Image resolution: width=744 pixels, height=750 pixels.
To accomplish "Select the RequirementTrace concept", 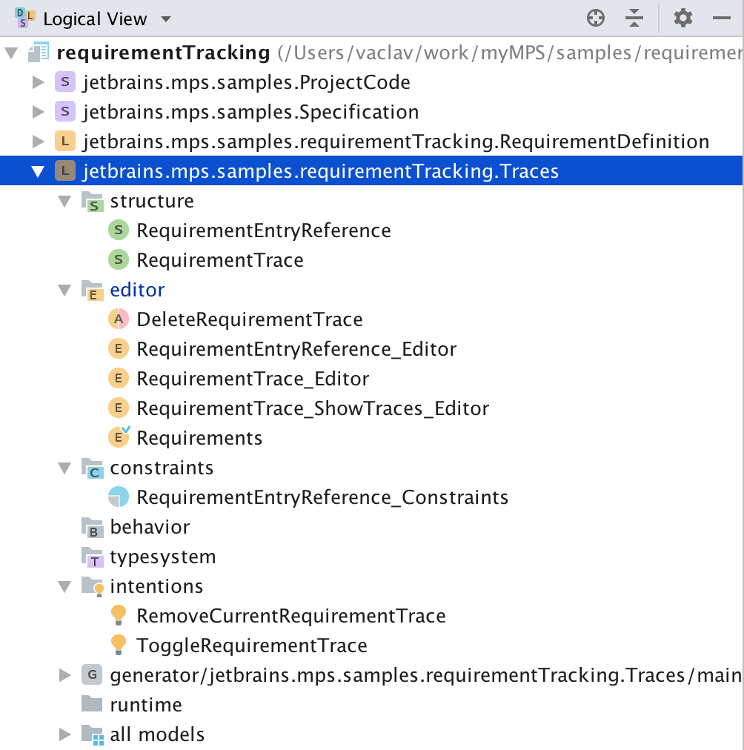I will click(219, 260).
